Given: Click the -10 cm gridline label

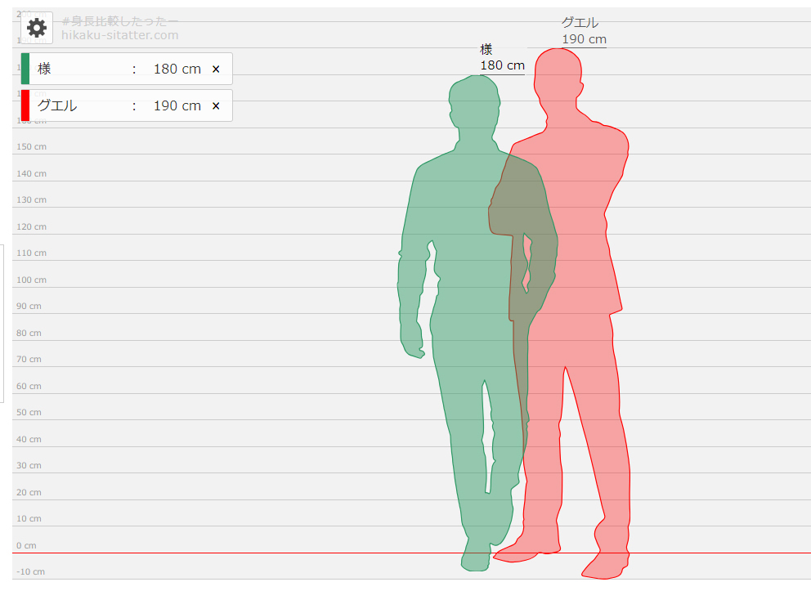Looking at the screenshot, I should point(29,571).
